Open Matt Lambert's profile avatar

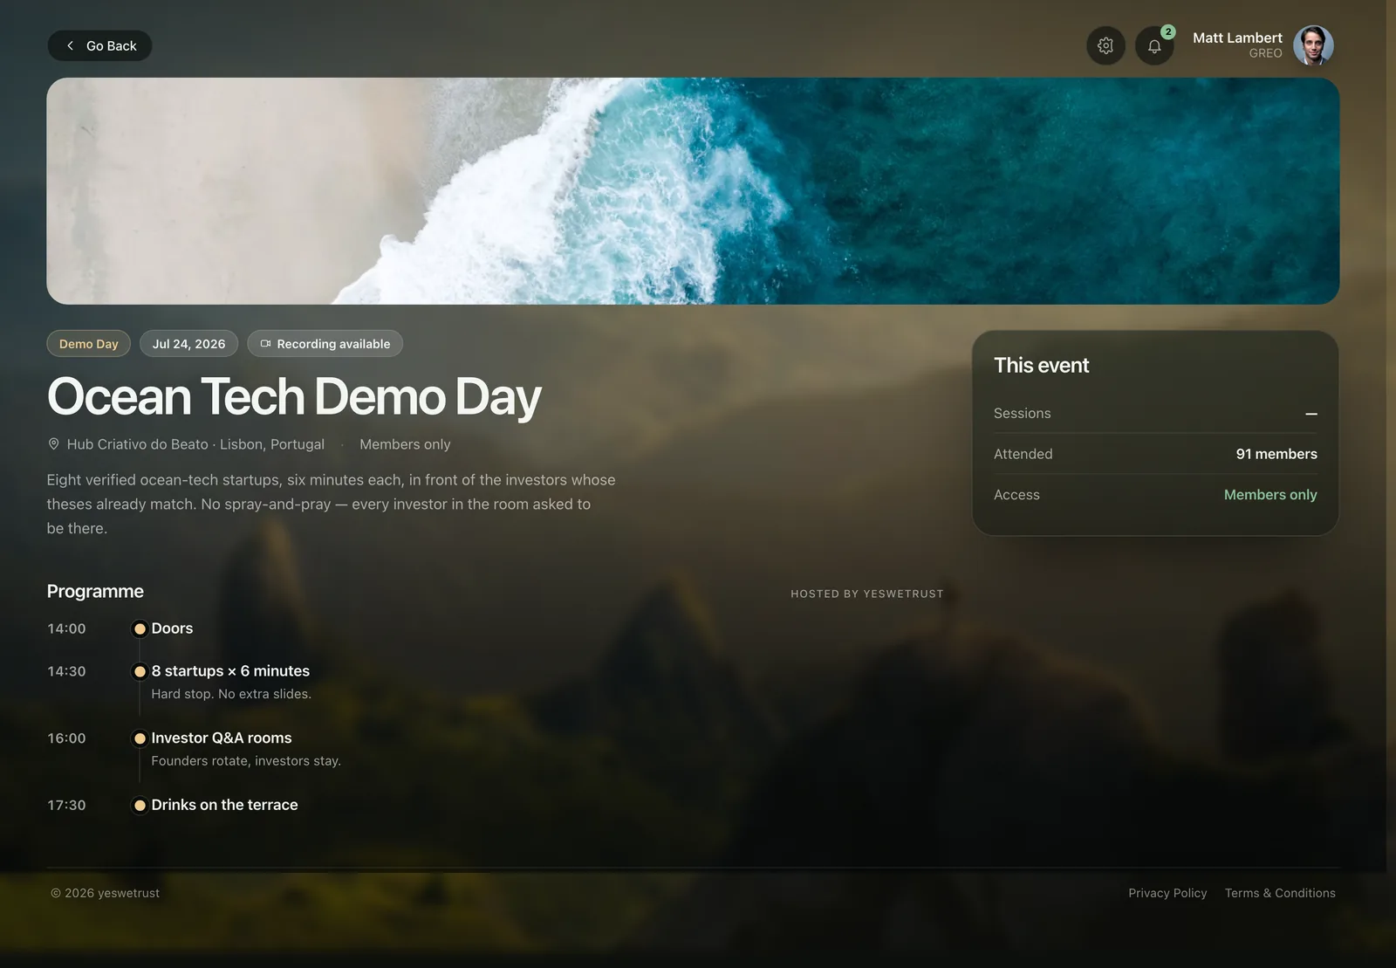point(1313,45)
